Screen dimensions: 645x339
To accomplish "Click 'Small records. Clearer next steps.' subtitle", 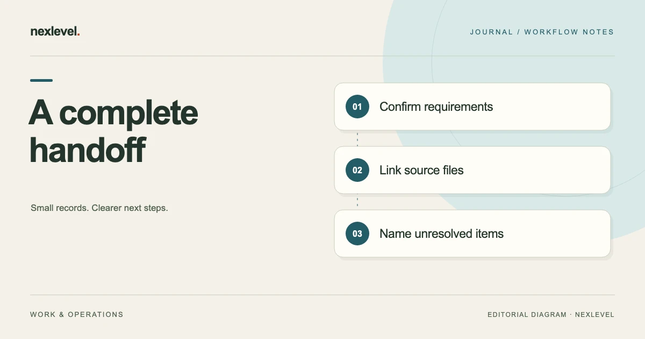I will tap(99, 208).
